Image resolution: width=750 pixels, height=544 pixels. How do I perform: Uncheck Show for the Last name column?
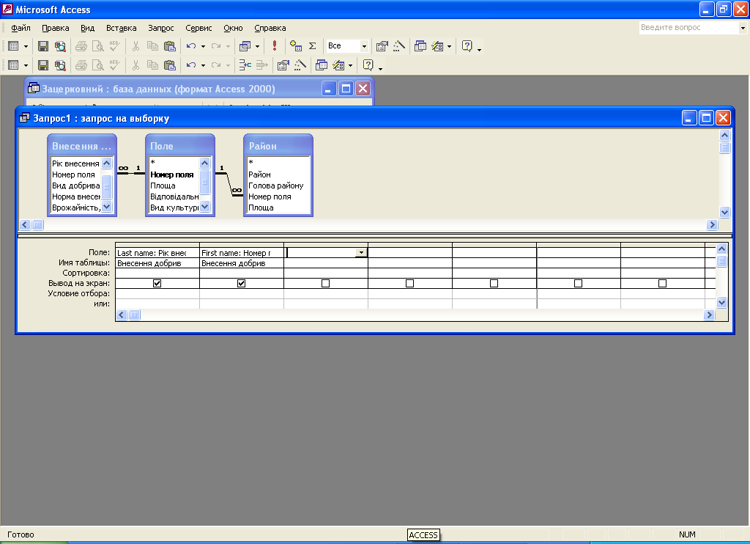click(157, 284)
